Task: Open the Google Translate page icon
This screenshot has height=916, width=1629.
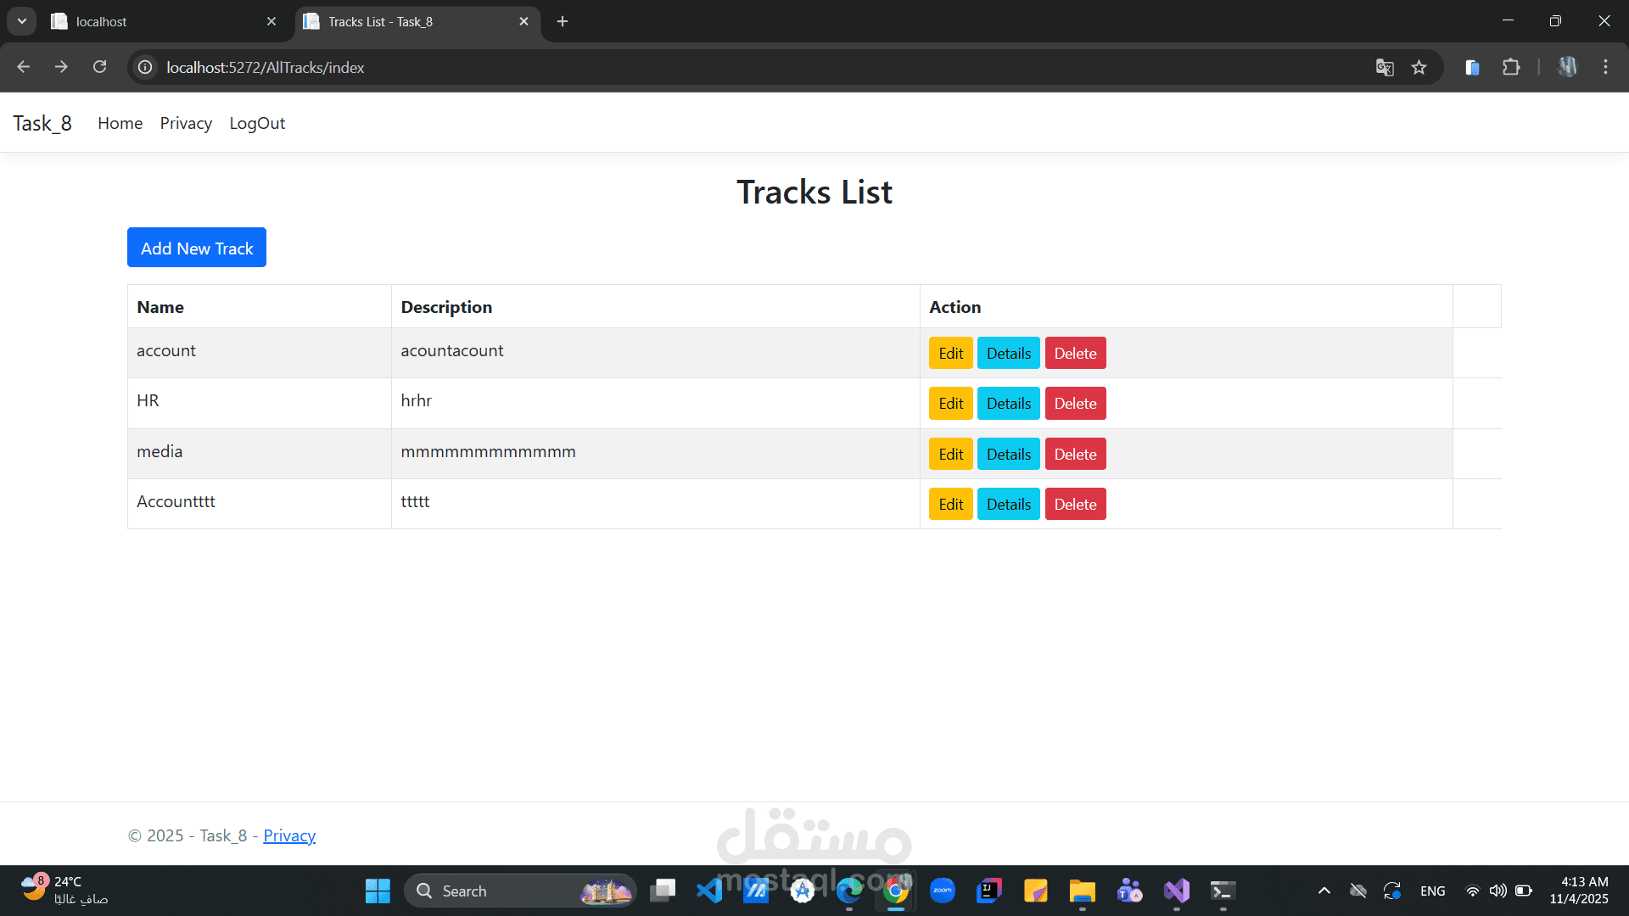Action: pos(1385,67)
